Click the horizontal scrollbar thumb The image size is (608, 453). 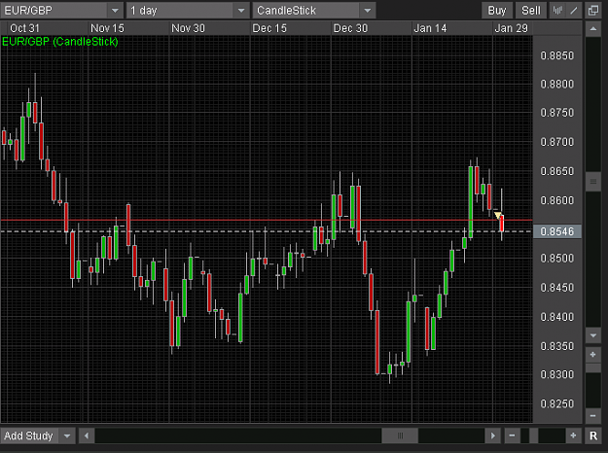click(400, 436)
